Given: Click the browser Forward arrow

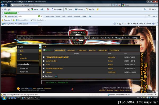Looking at the screenshot, I should pyautogui.click(x=6, y=5).
